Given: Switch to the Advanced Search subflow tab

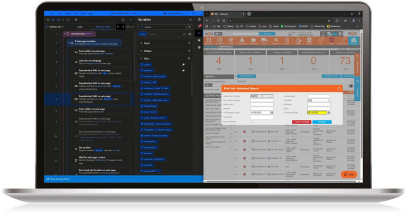Looking at the screenshot, I should (103, 26).
